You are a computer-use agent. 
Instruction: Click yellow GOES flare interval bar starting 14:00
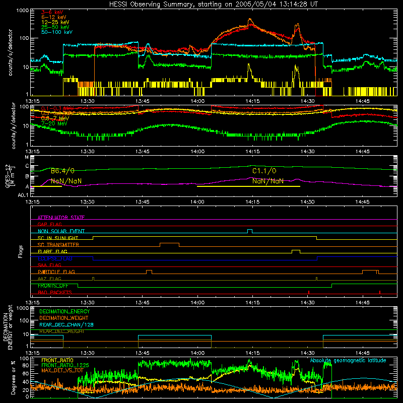click(248, 186)
